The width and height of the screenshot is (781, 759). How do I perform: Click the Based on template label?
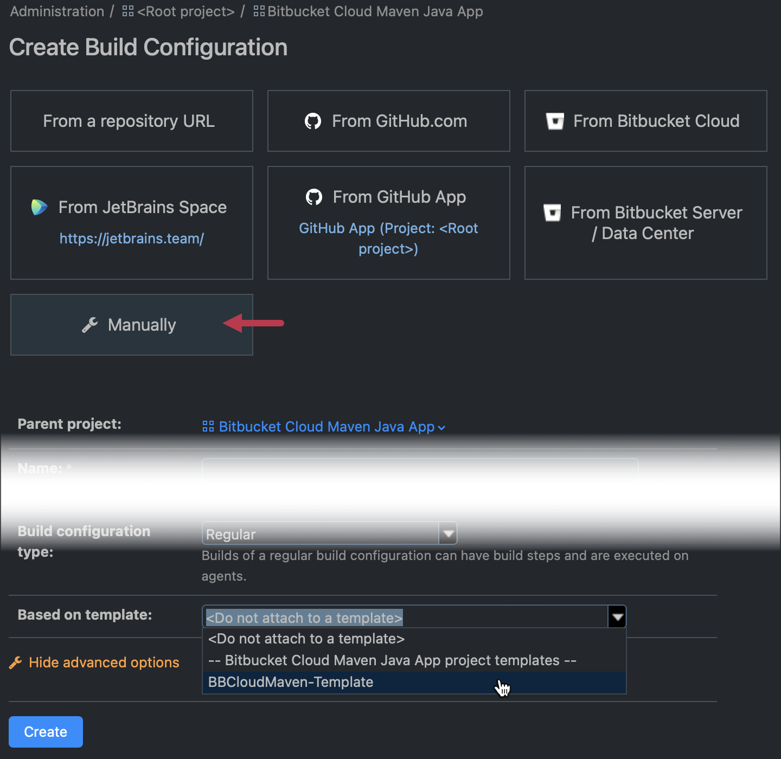85,615
